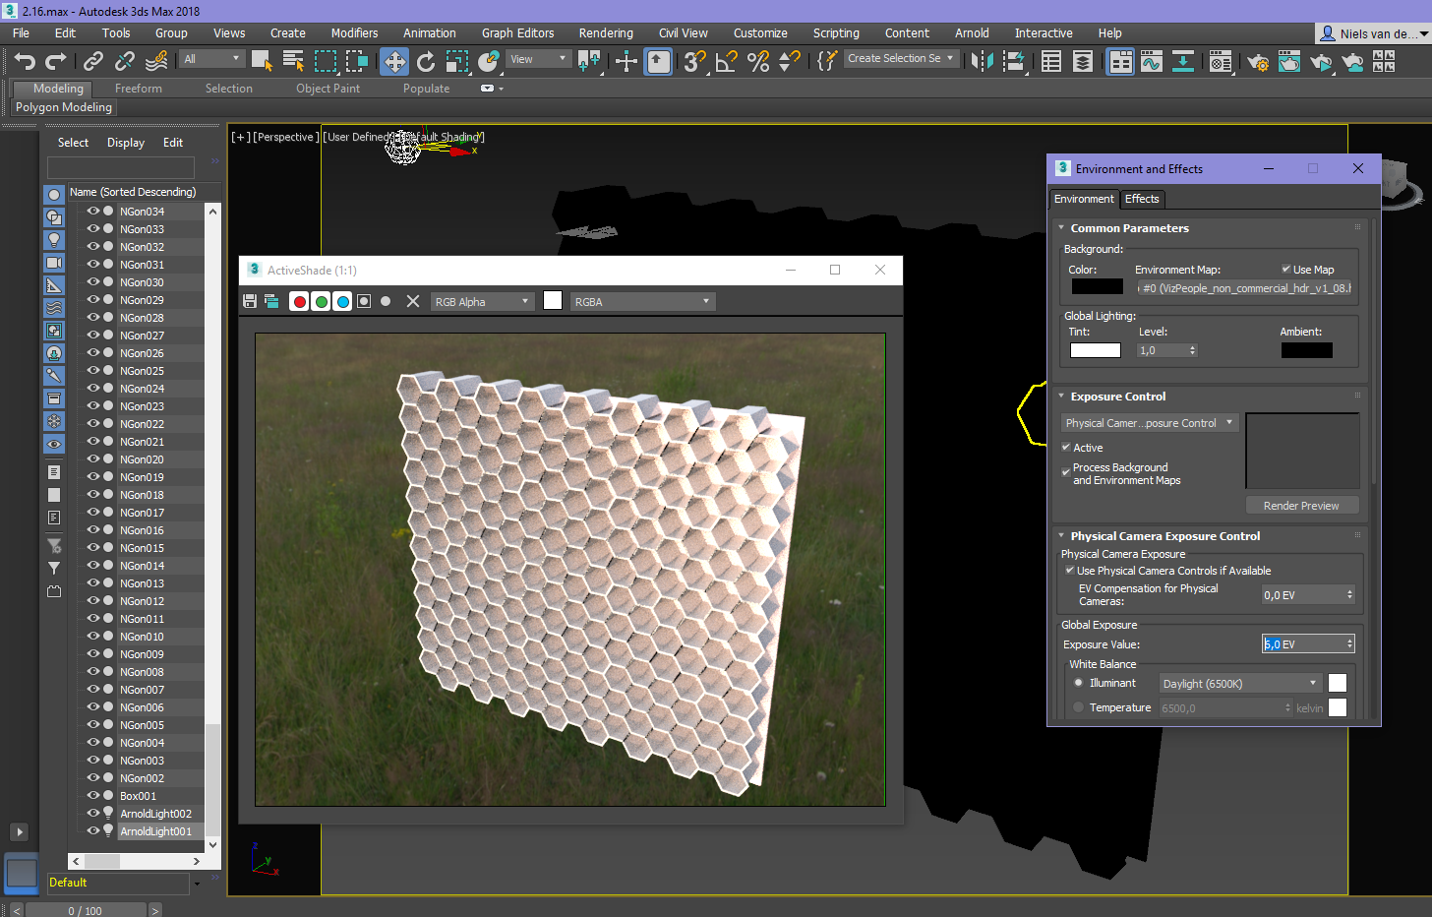Open the Arnold menu
Viewport: 1432px width, 917px height.
click(972, 32)
